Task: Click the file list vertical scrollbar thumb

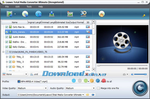Action: 94,29
